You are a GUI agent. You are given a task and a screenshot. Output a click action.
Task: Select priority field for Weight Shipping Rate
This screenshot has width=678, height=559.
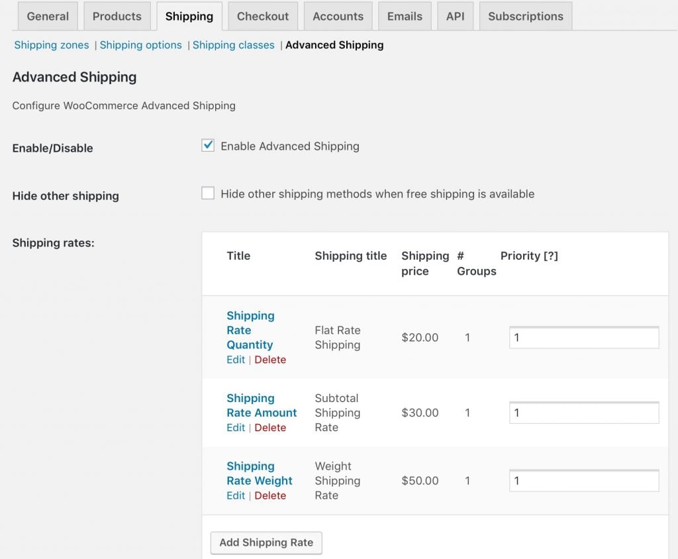tap(583, 481)
